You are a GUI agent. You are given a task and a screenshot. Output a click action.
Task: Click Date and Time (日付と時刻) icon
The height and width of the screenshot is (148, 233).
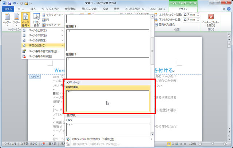coord(36,20)
